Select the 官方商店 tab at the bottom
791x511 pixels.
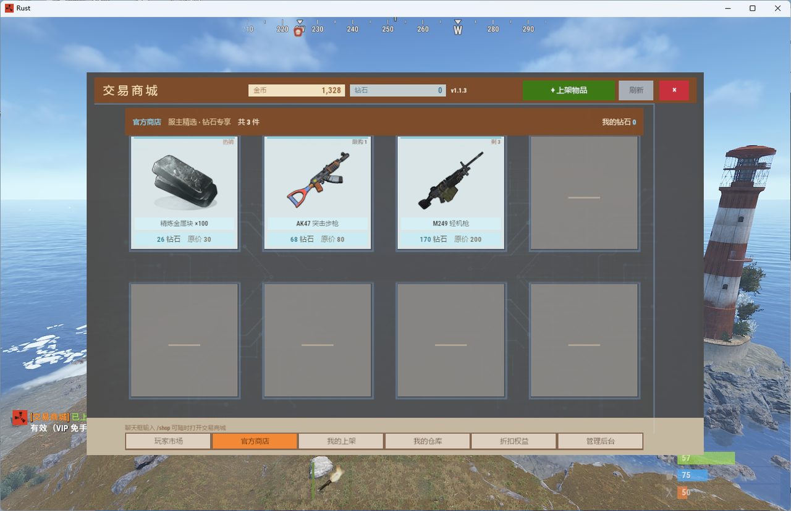[255, 441]
